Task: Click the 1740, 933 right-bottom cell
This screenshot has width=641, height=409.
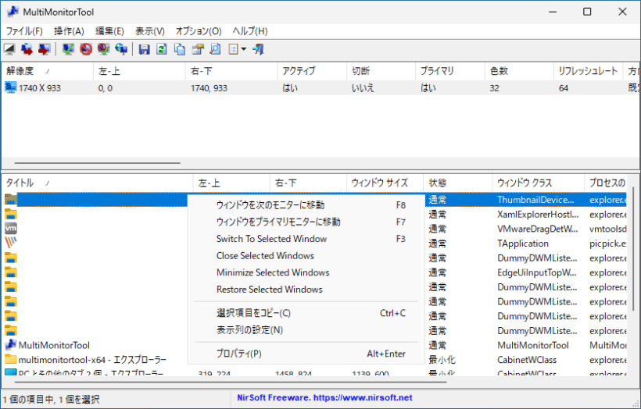Action: click(209, 88)
